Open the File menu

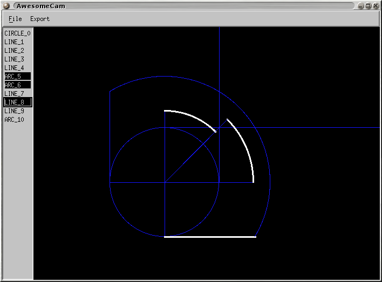(x=15, y=19)
